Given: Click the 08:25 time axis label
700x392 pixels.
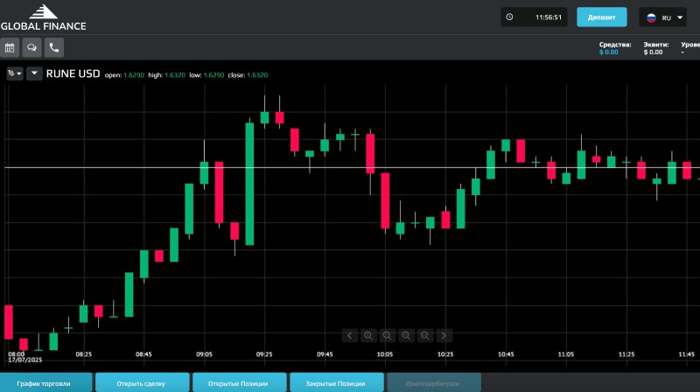Looking at the screenshot, I should coord(83,354).
